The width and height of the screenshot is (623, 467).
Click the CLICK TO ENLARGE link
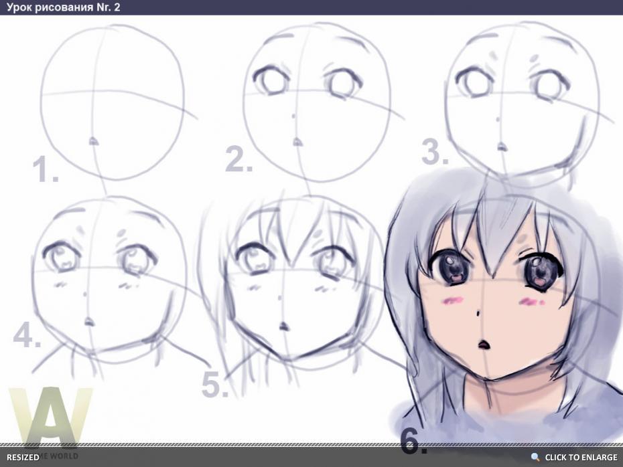pyautogui.click(x=581, y=458)
